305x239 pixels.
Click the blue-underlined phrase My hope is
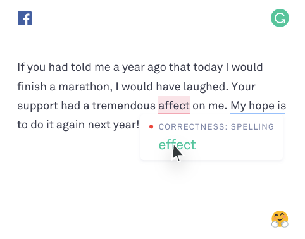coord(258,106)
